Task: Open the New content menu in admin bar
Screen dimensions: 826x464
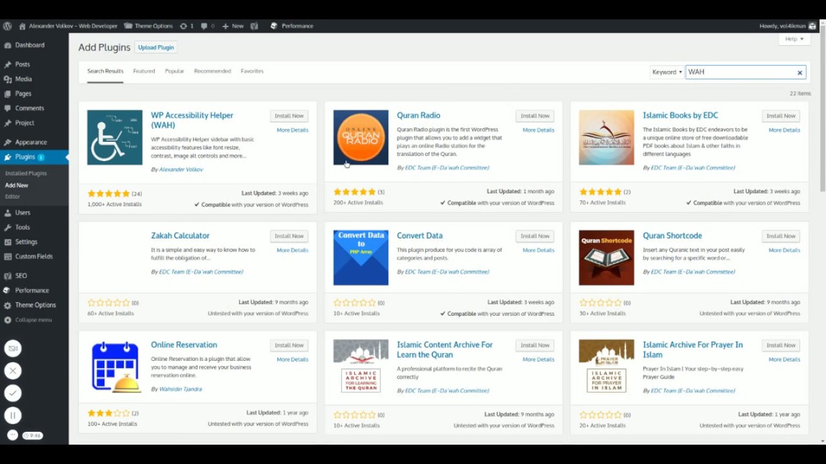Action: tap(232, 26)
